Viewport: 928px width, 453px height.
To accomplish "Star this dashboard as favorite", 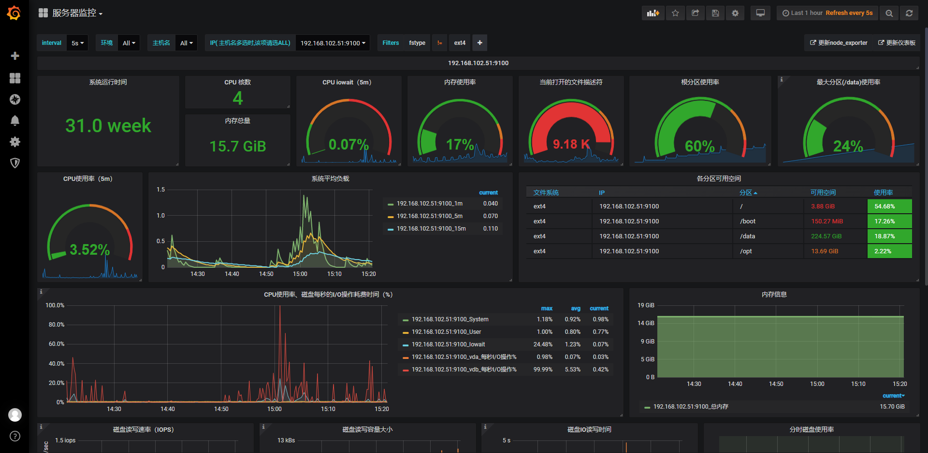I will pyautogui.click(x=675, y=13).
